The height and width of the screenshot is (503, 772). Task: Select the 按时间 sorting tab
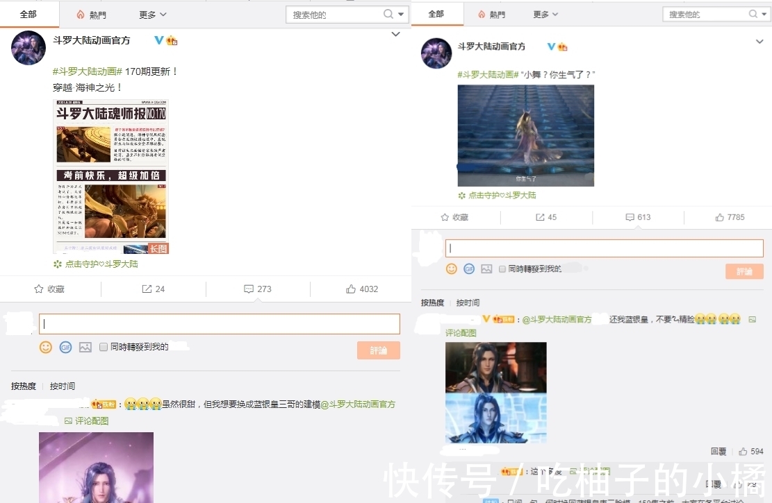(63, 386)
